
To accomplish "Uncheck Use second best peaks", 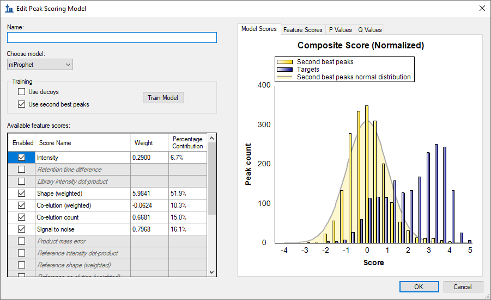I will coord(22,104).
